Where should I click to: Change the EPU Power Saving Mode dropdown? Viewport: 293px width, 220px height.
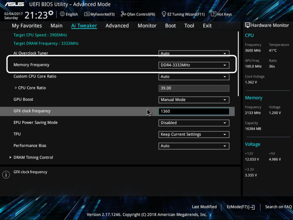(x=194, y=123)
